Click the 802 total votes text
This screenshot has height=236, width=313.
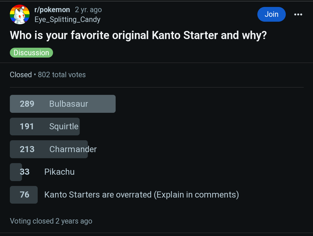(62, 75)
